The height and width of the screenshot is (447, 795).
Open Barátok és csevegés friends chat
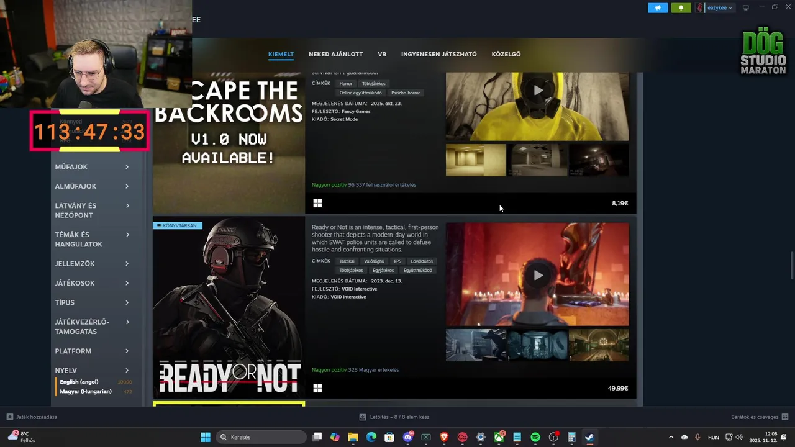coord(760,417)
